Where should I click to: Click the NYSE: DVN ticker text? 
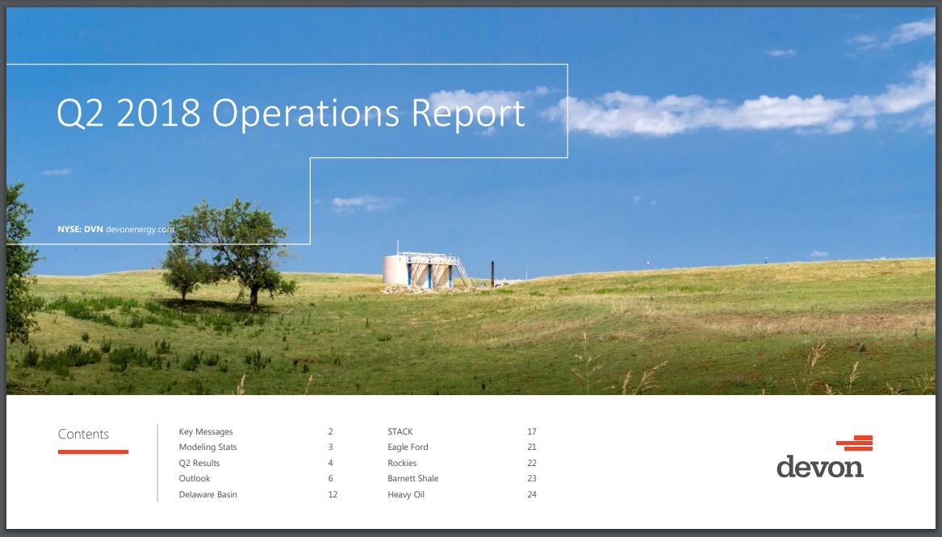pyautogui.click(x=80, y=230)
